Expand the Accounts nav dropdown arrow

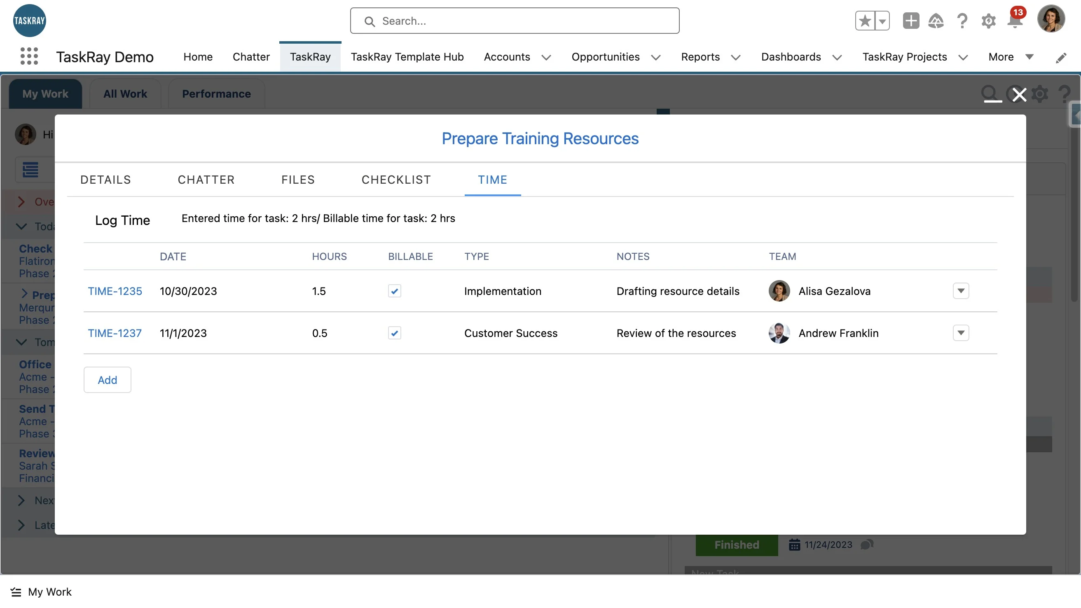546,58
